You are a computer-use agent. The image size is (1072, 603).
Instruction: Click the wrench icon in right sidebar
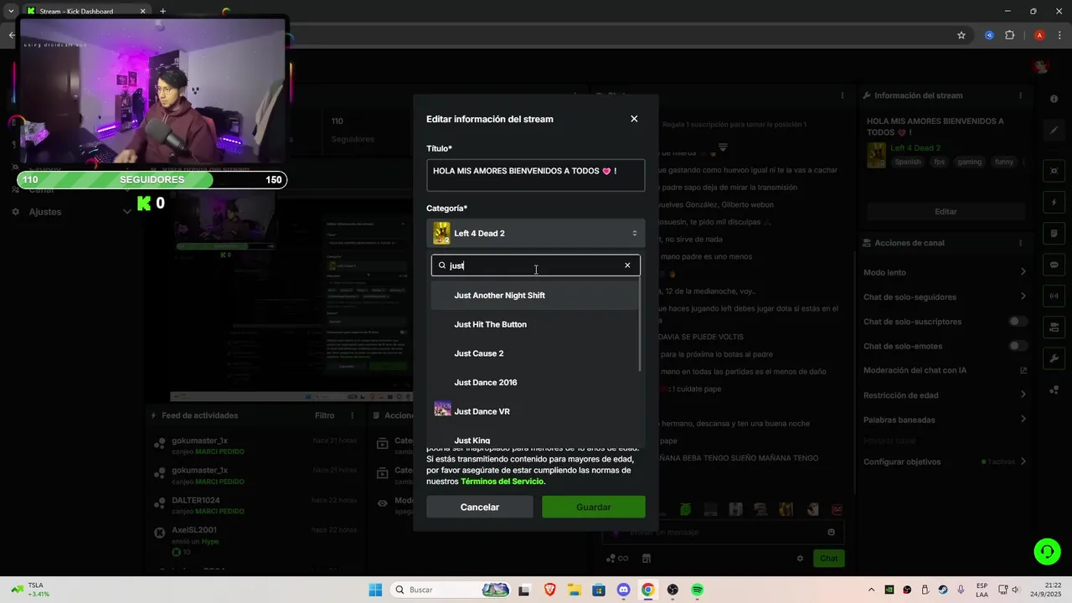(x=1054, y=358)
